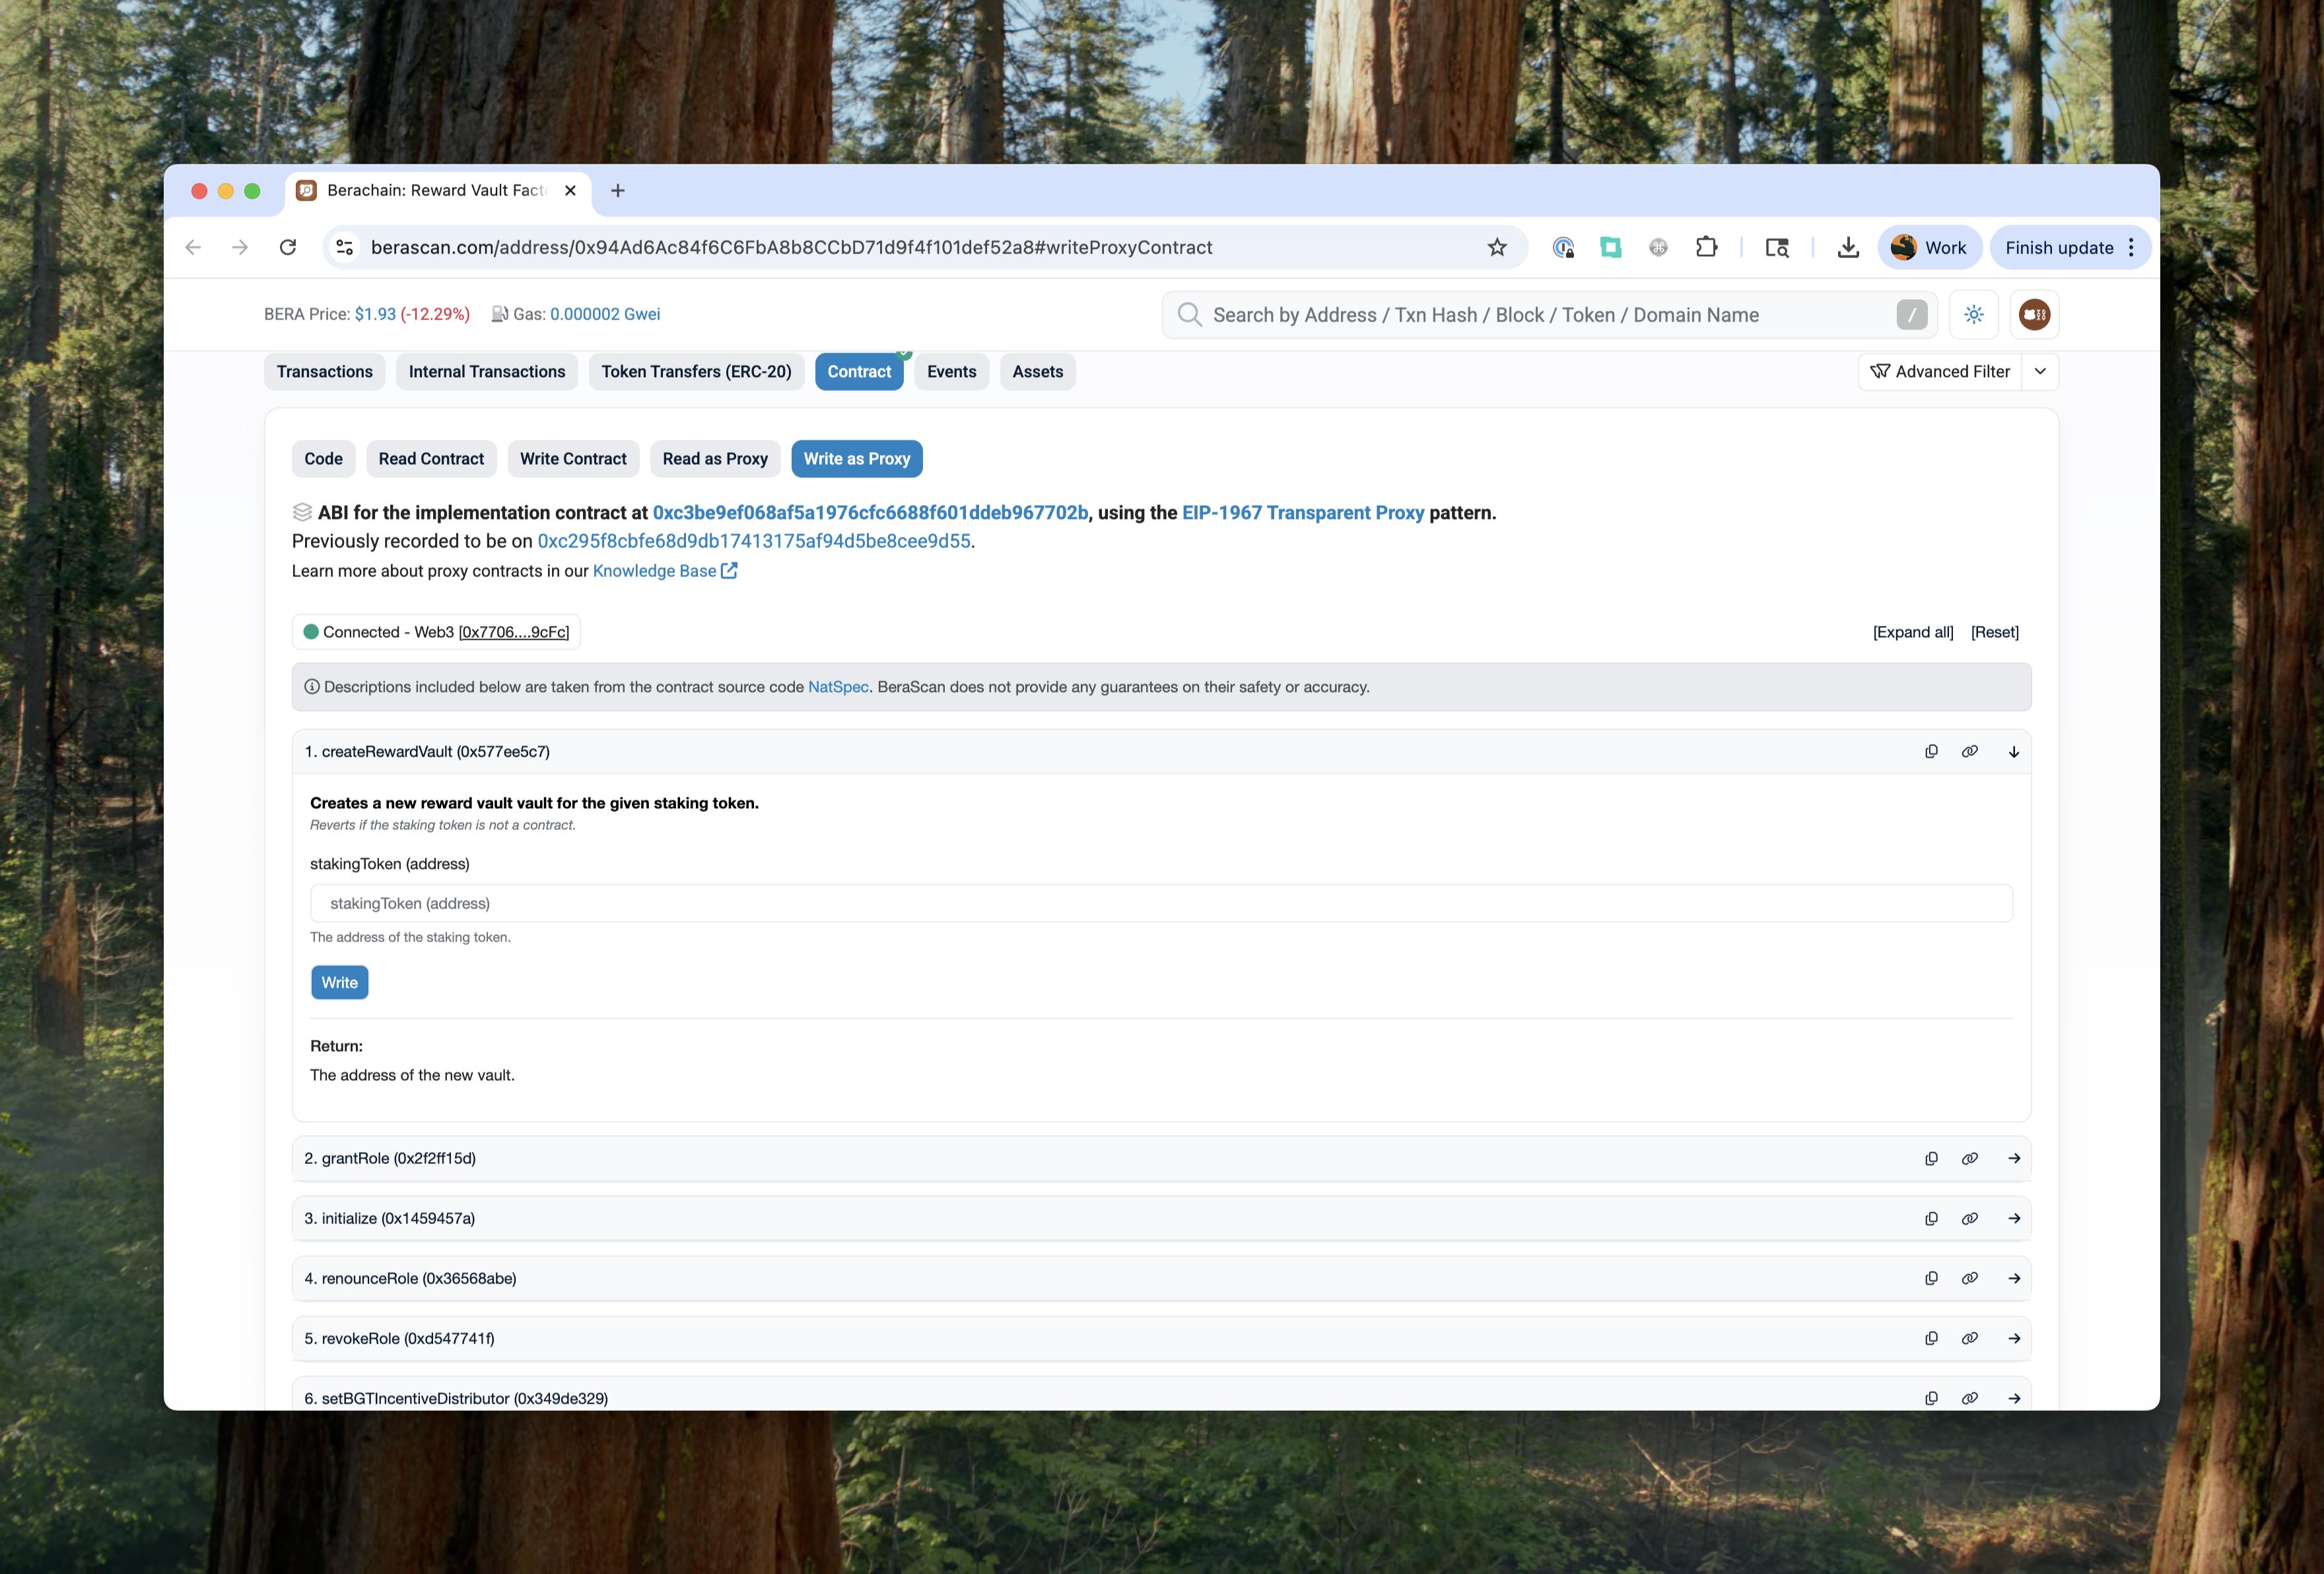Open the Chrome downloads icon
The width and height of the screenshot is (2324, 1574).
tap(1848, 247)
